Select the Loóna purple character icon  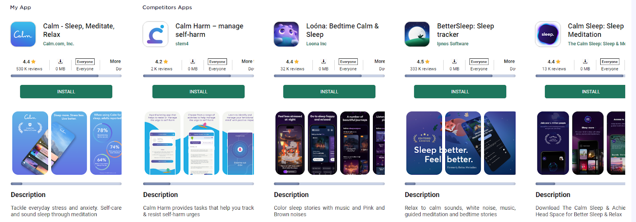[286, 34]
